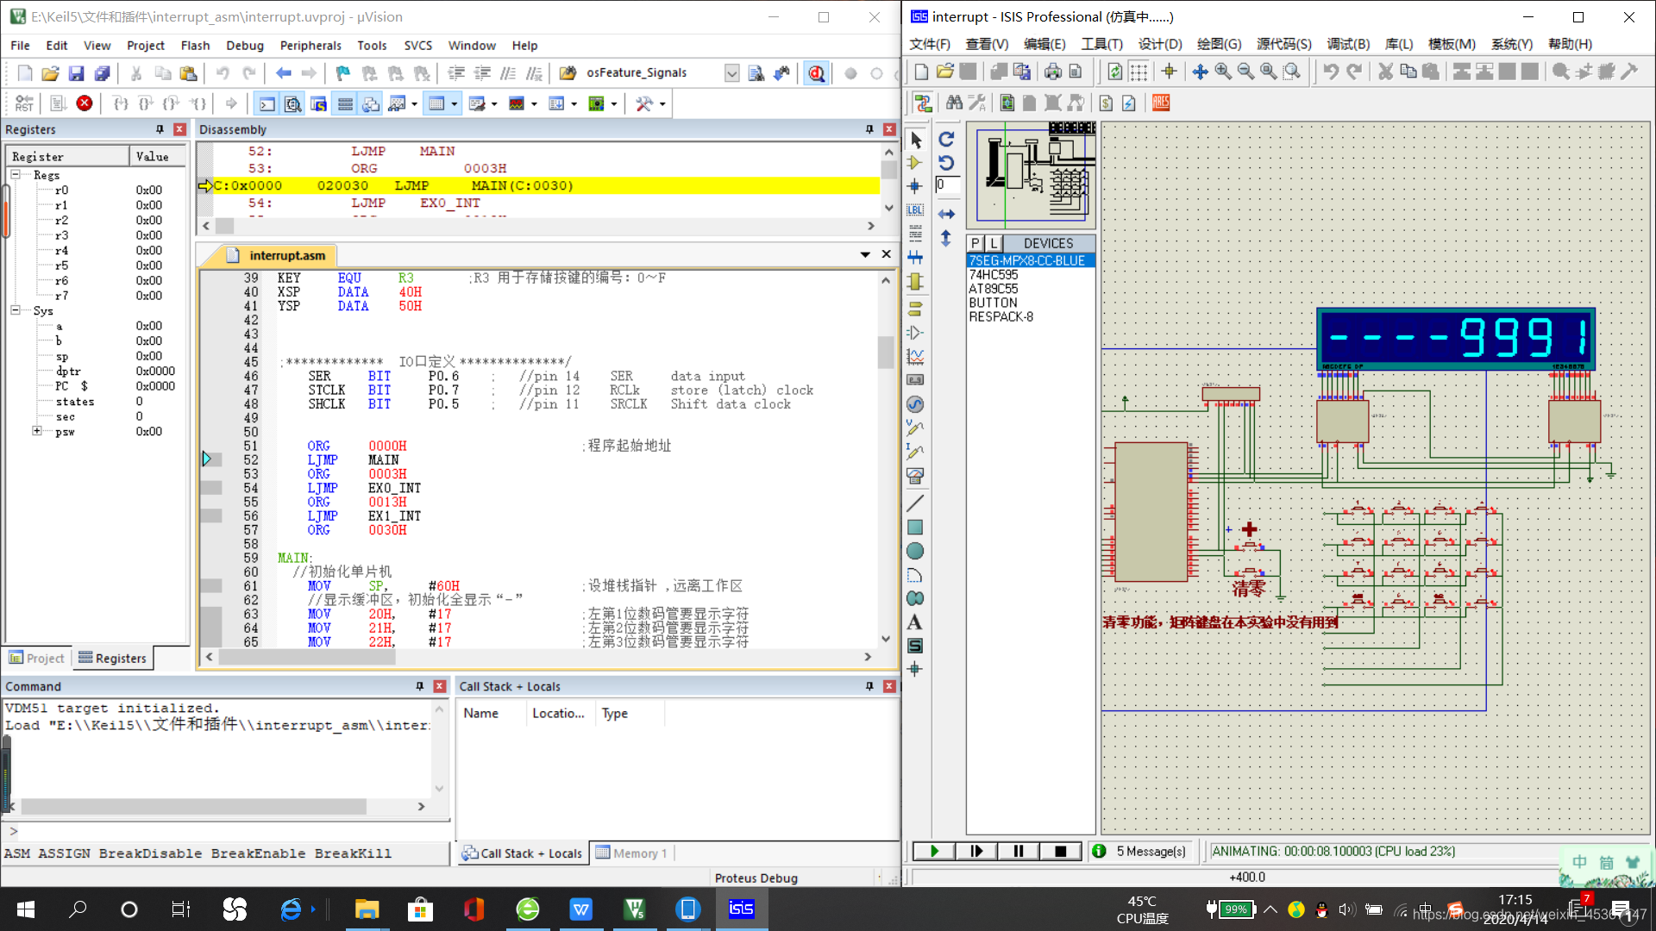The image size is (1656, 931).
Task: Select the Virtual Instruments tool
Action: pyautogui.click(x=916, y=475)
